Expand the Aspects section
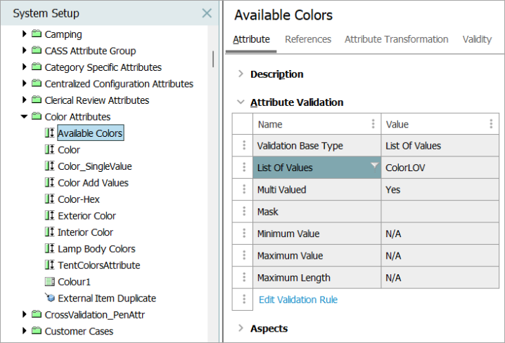This screenshot has width=505, height=343. [x=241, y=328]
